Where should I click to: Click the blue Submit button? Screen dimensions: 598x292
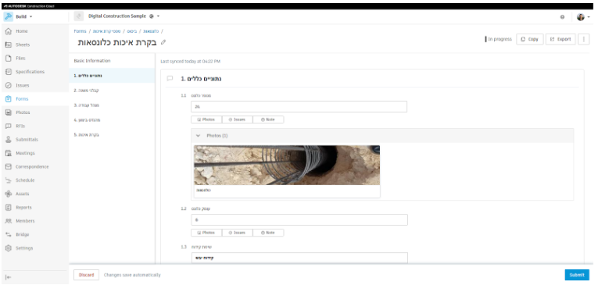click(577, 275)
